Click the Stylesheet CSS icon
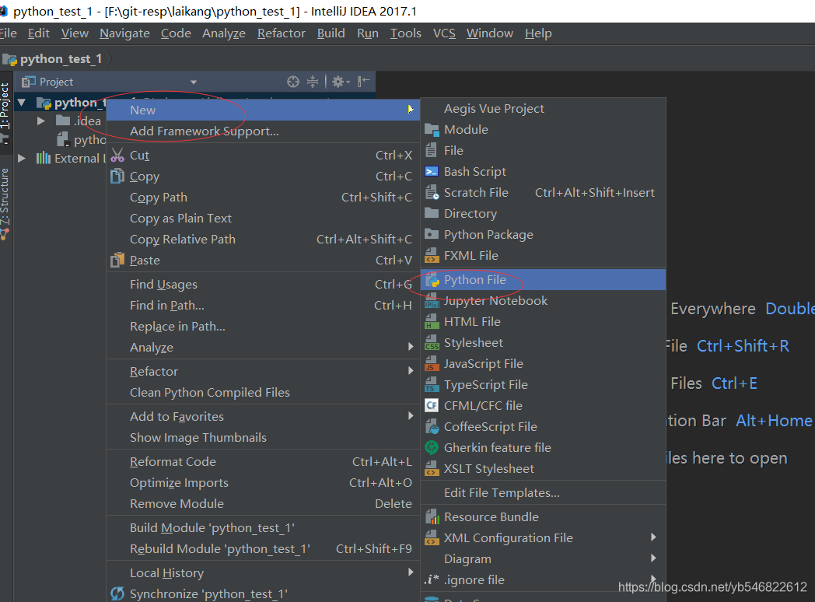This screenshot has height=602, width=815. tap(432, 343)
